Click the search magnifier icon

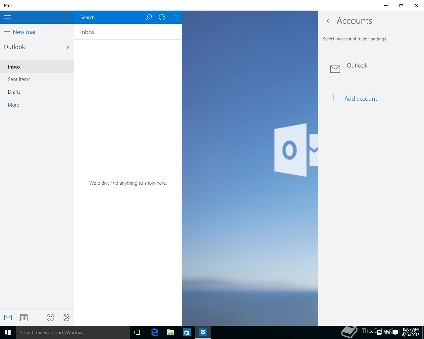coord(149,17)
